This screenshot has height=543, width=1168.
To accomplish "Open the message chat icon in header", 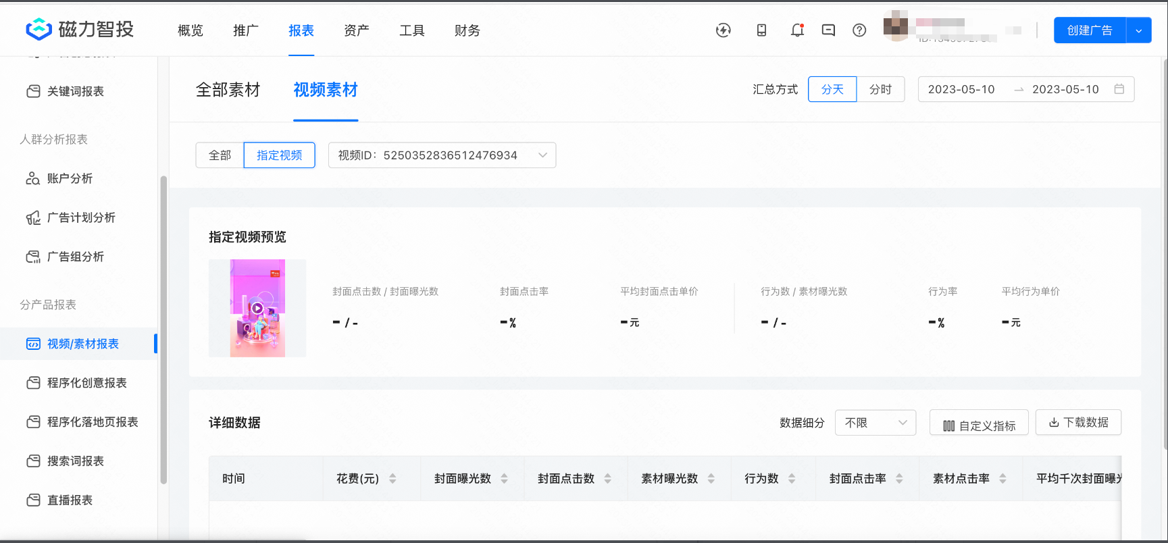I will click(x=828, y=30).
